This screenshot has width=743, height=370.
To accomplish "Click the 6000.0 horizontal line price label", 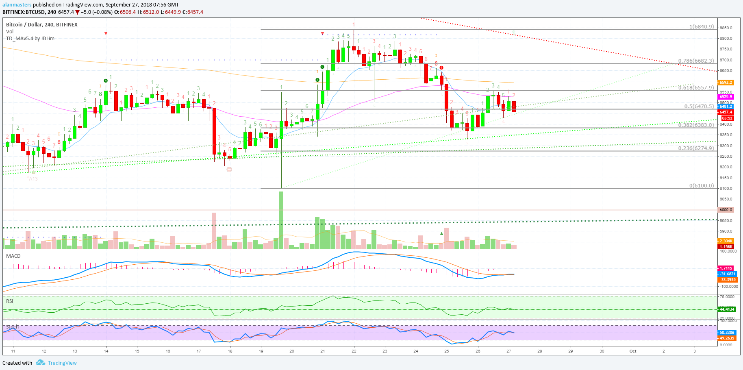I will pyautogui.click(x=726, y=210).
